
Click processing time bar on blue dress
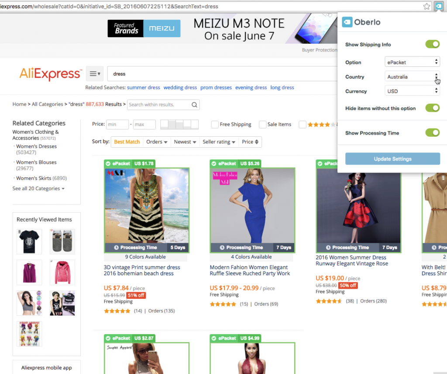(x=252, y=247)
